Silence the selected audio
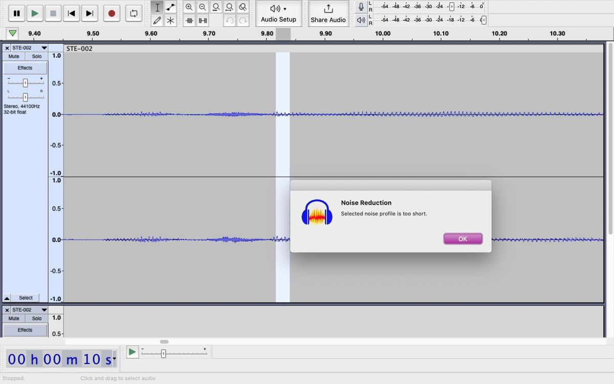Screen dimensions: 614x384 tap(202, 20)
